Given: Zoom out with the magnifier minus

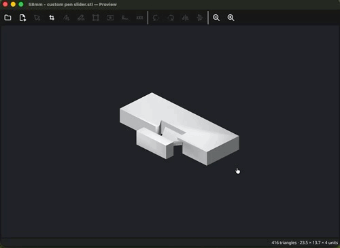Looking at the screenshot, I should (x=216, y=18).
